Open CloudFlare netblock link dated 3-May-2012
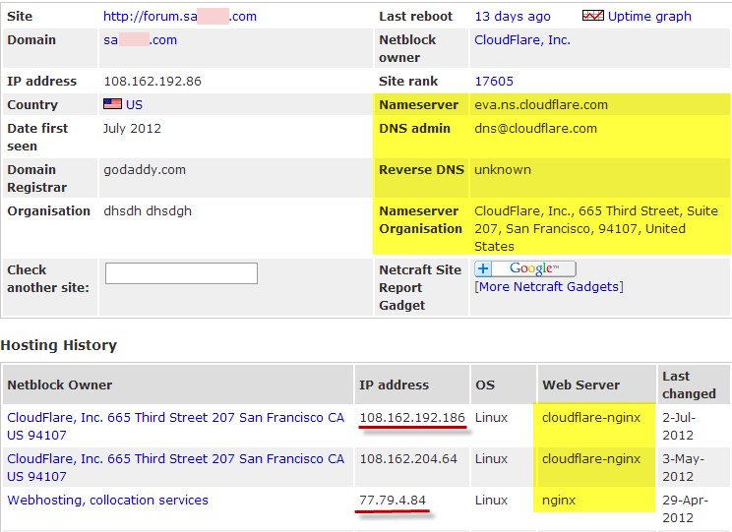This screenshot has width=732, height=532. coord(175,468)
